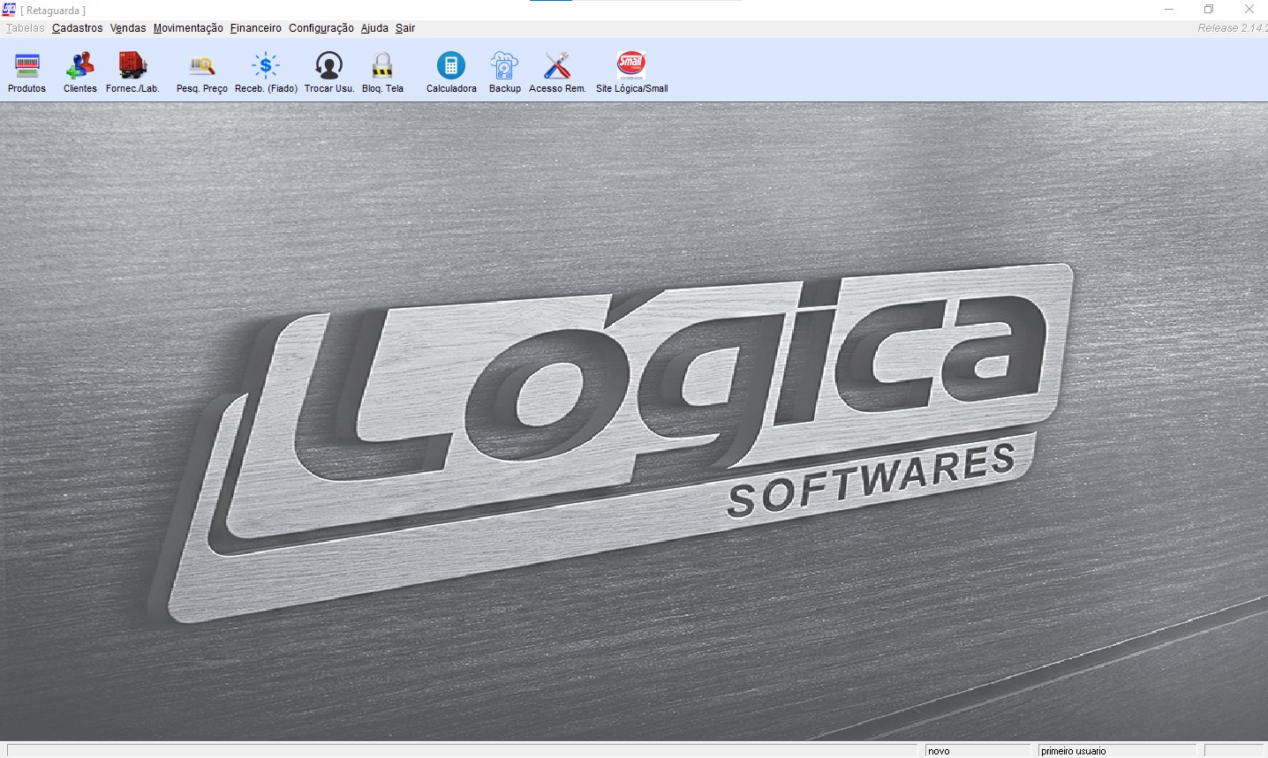
Task: Click the Trocar Usu. user icon
Action: (x=329, y=67)
